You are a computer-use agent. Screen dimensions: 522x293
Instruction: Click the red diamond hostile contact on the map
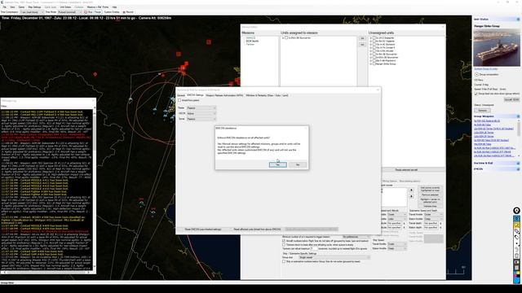pyautogui.click(x=95, y=74)
